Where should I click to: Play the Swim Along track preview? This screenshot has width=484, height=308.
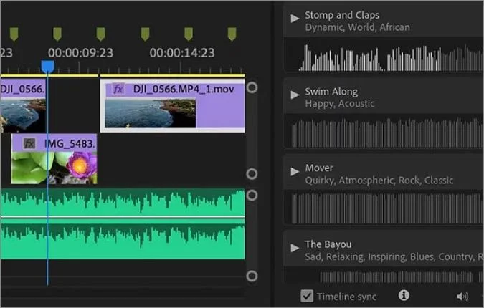point(295,95)
